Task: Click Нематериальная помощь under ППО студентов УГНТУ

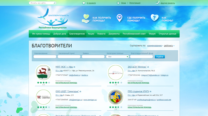Action: [x=139, y=107]
